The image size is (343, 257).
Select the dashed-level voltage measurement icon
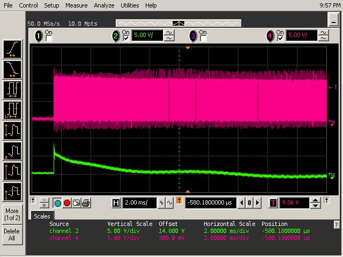click(x=12, y=192)
